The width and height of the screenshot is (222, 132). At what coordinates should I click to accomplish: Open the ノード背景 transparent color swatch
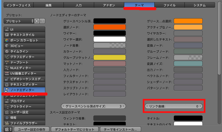click(x=110, y=45)
